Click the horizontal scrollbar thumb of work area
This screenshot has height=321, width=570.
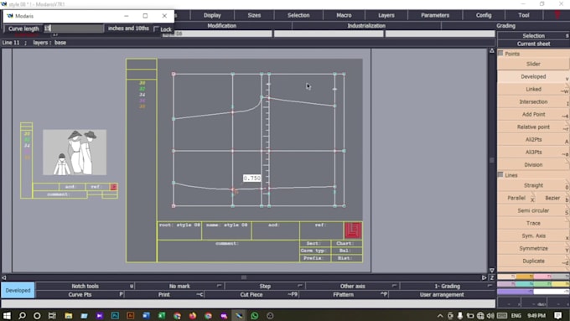click(244, 277)
